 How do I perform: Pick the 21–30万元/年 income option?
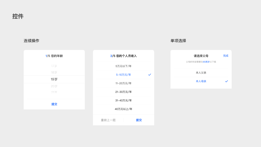123,92
